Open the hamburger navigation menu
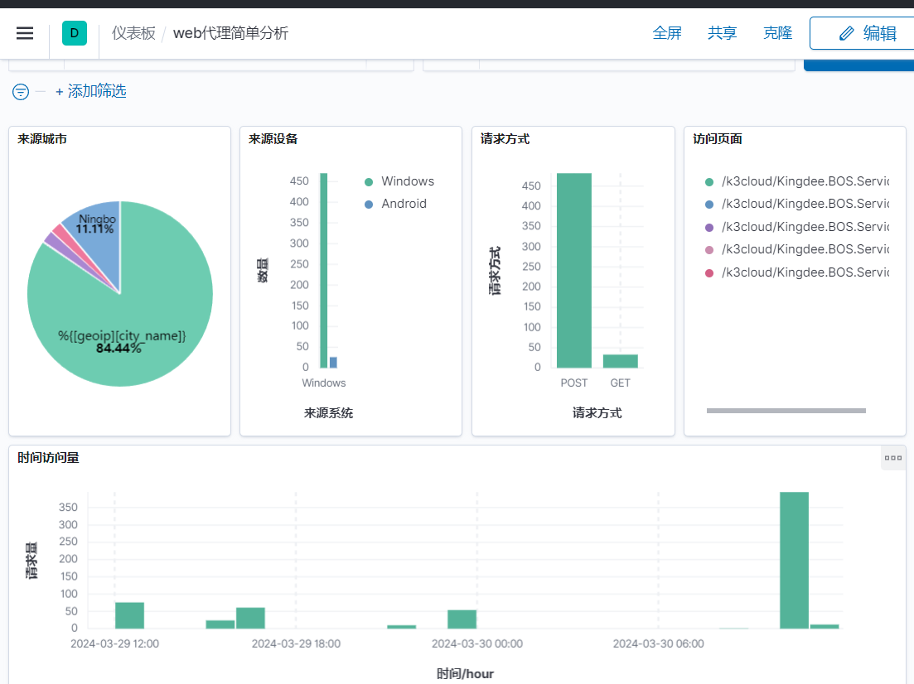 (25, 33)
